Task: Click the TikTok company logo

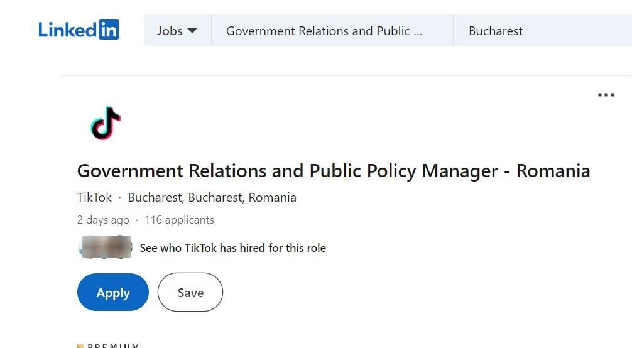Action: [x=105, y=123]
